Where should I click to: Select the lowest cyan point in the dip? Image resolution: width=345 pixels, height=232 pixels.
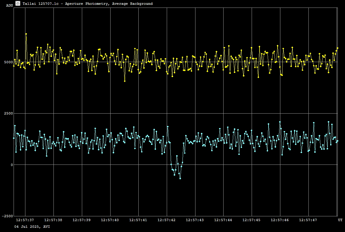tap(180, 179)
